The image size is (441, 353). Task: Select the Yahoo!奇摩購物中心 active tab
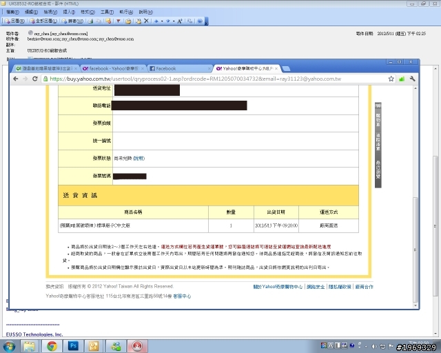coord(247,68)
